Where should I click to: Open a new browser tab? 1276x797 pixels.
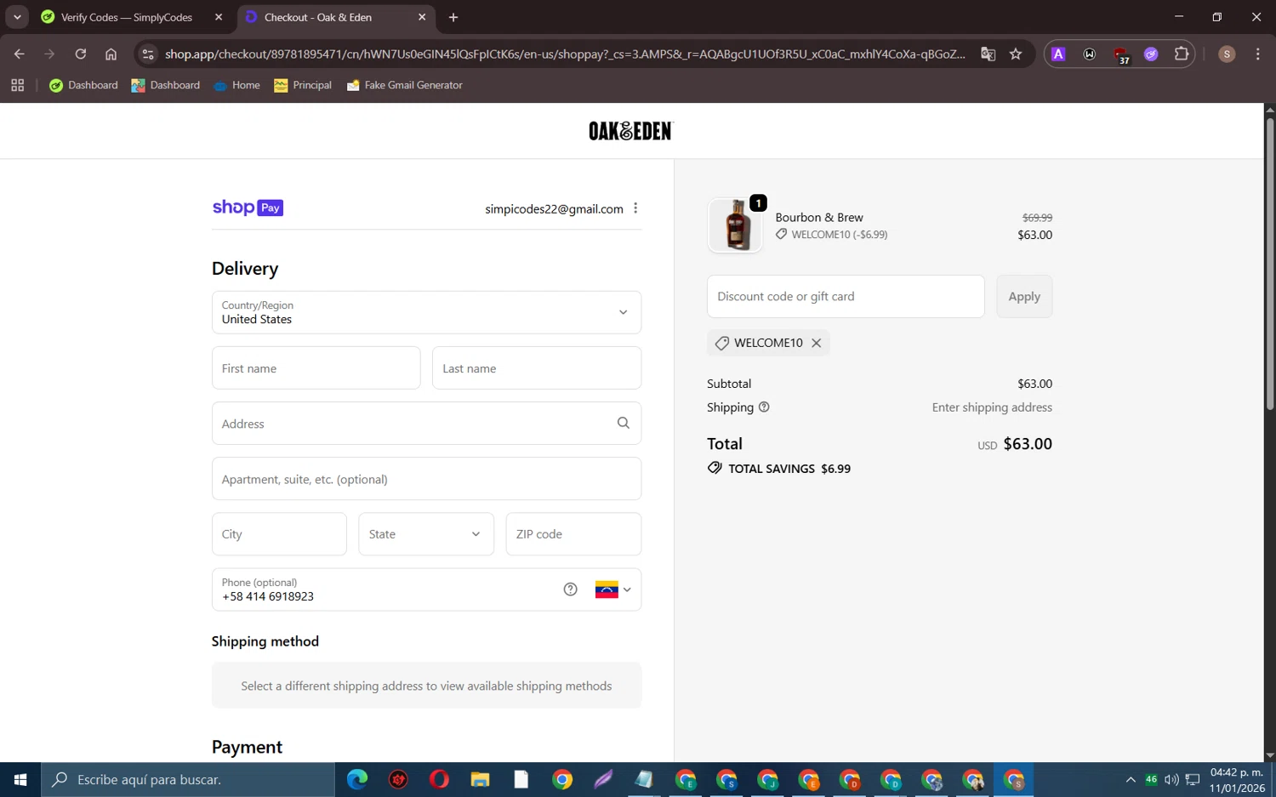(453, 17)
